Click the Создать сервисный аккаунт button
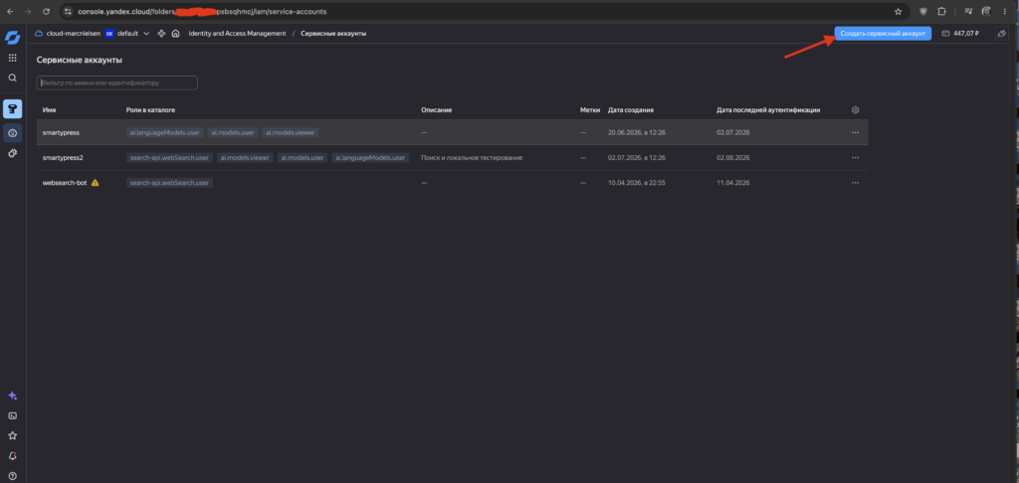1019x483 pixels. click(x=883, y=33)
